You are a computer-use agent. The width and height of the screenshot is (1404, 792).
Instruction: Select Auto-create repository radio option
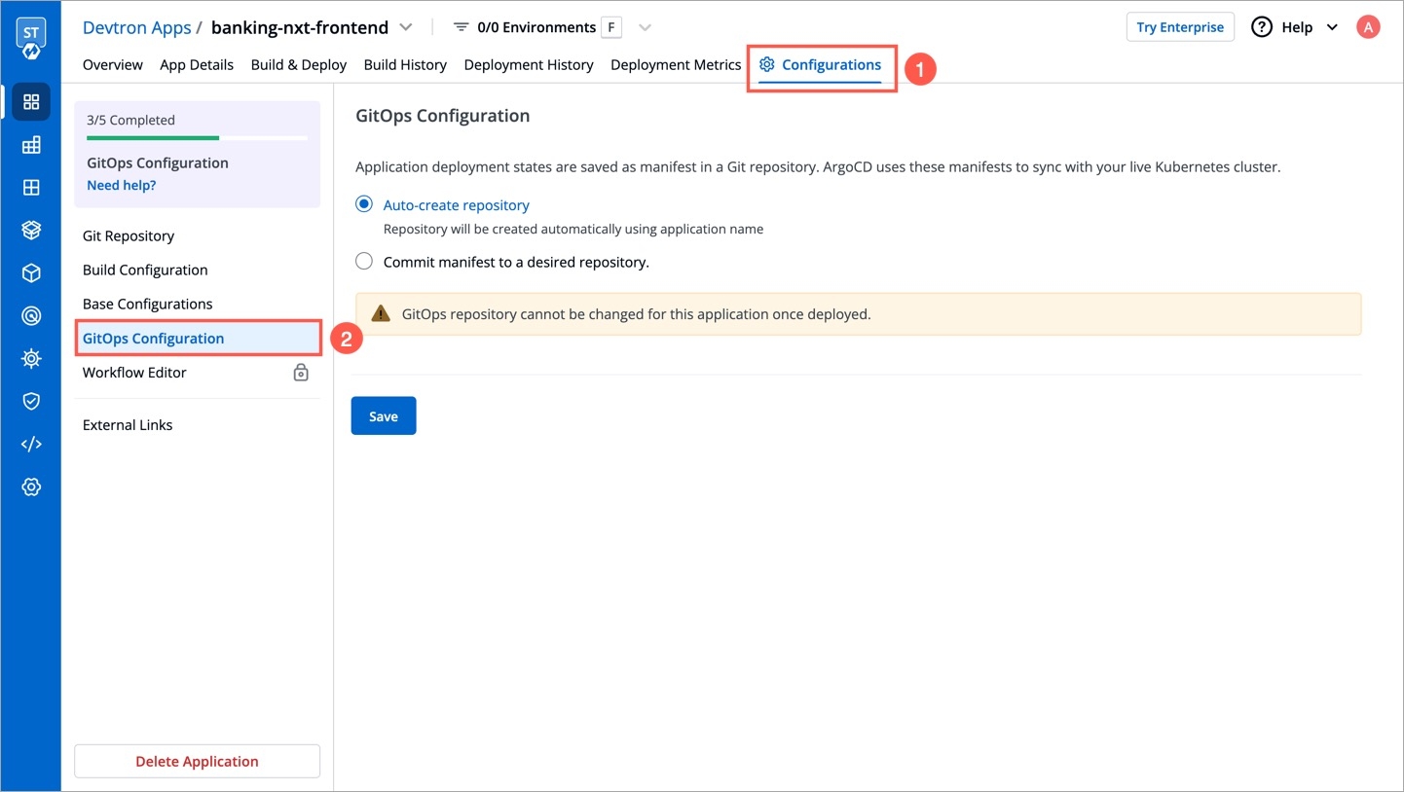pyautogui.click(x=364, y=204)
